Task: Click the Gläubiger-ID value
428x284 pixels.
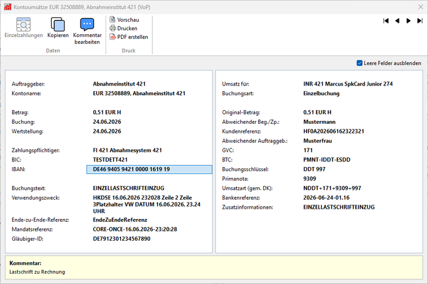Action: pyautogui.click(x=122, y=239)
